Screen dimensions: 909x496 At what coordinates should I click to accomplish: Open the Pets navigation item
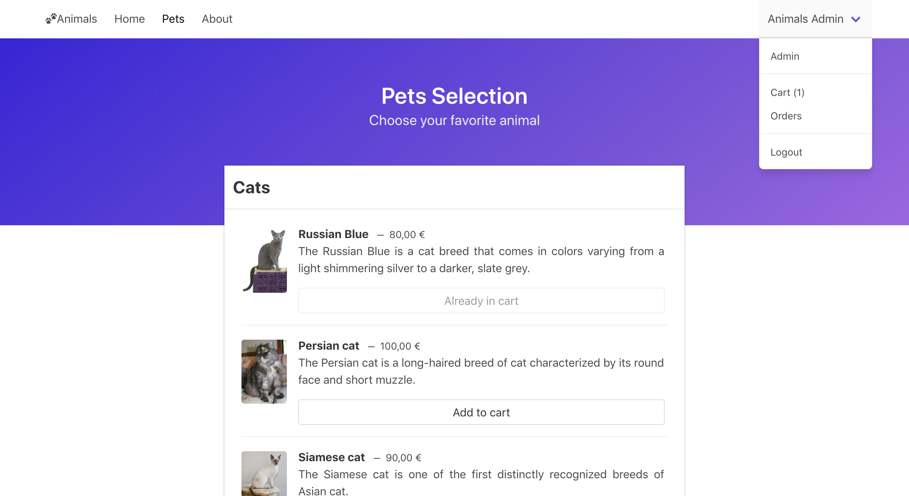click(173, 18)
